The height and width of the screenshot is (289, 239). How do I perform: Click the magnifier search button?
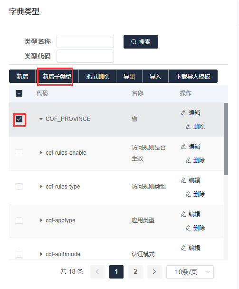(141, 41)
